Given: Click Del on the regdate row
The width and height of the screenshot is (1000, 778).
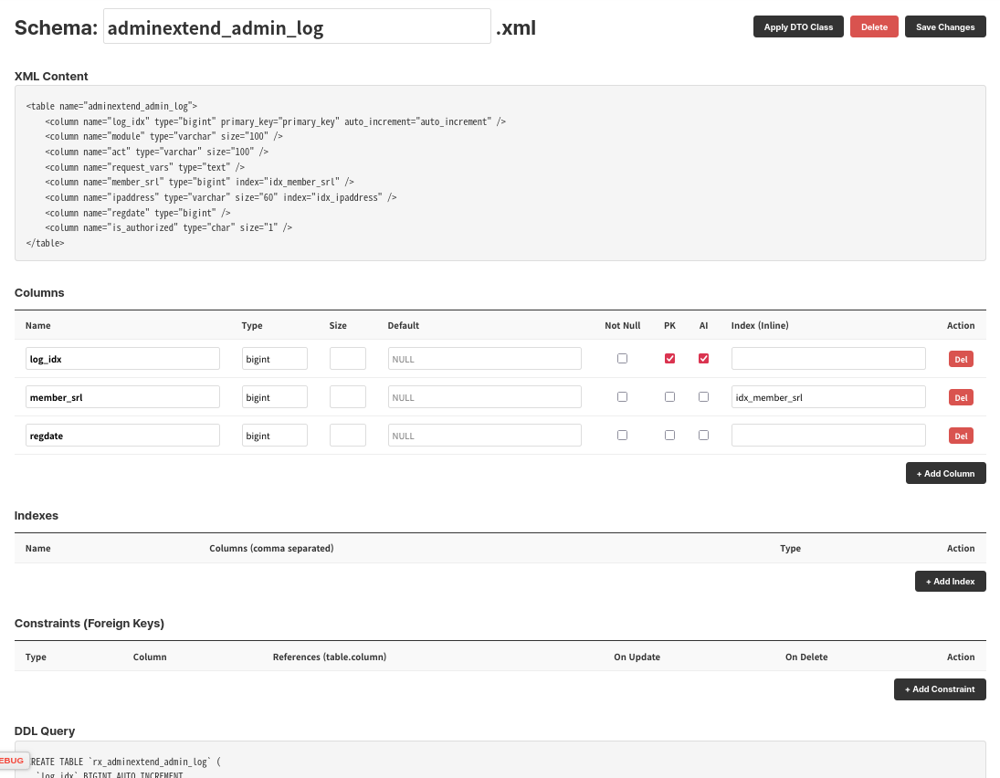Looking at the screenshot, I should pyautogui.click(x=960, y=436).
